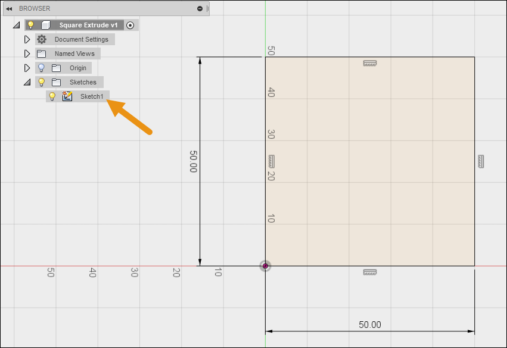Select the Origin label in browser

pos(78,68)
